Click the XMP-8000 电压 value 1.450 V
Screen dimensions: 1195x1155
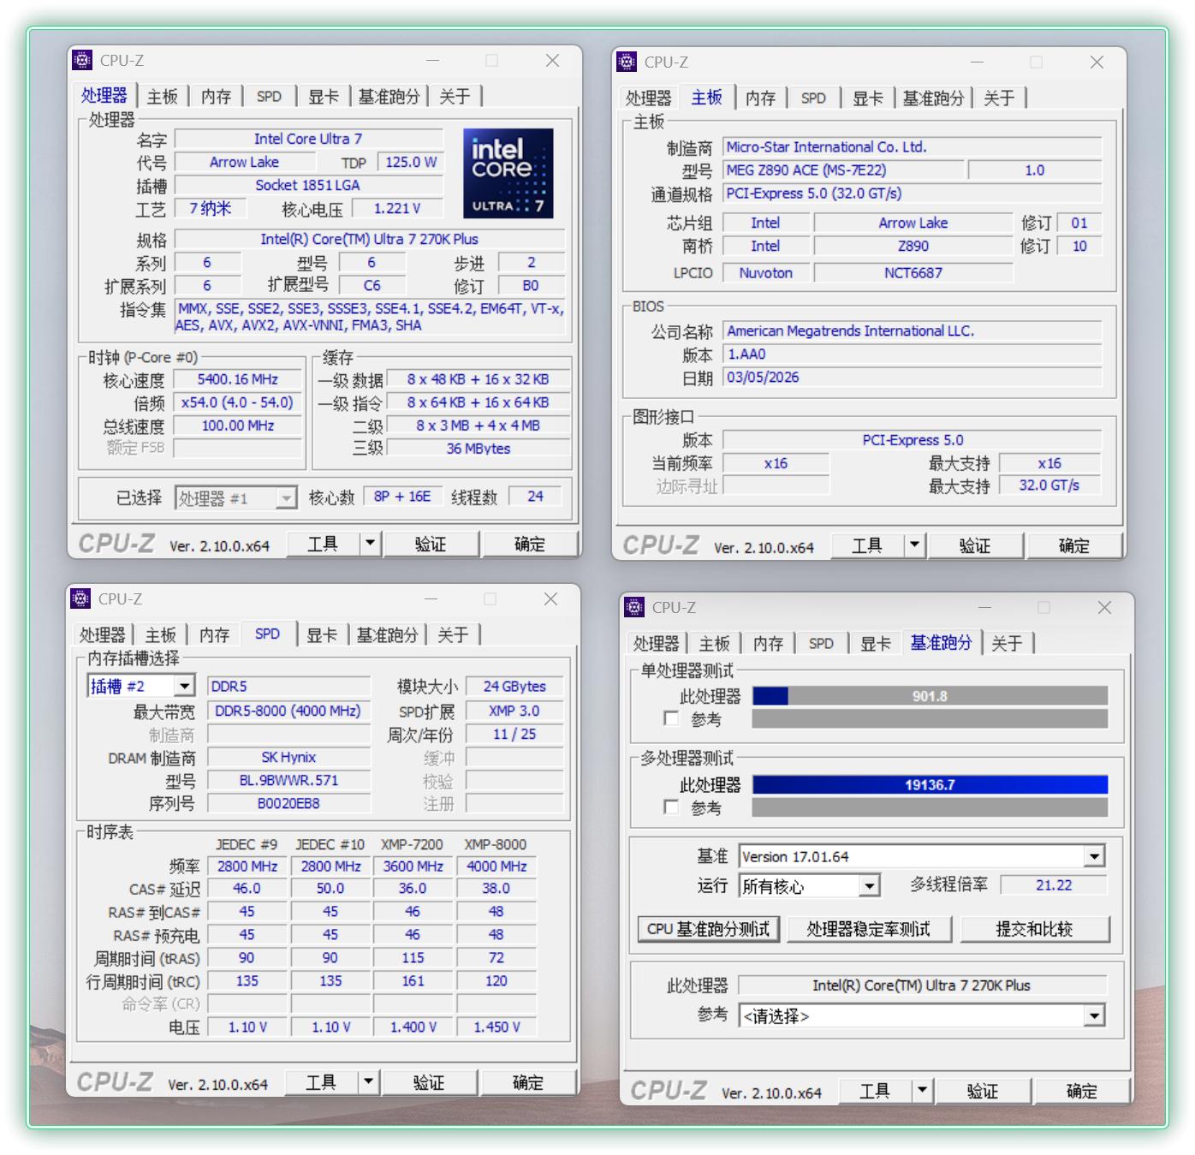(496, 1027)
